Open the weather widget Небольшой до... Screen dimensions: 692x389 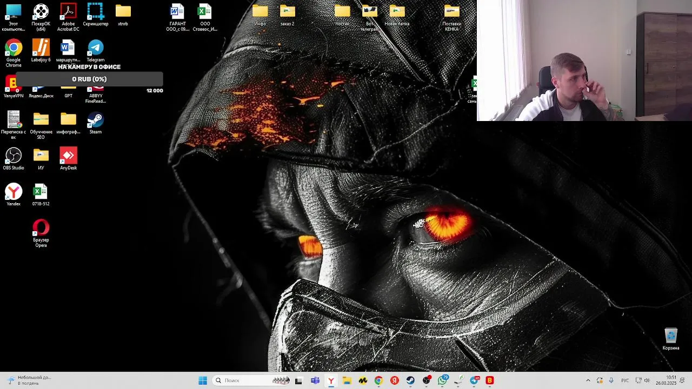[x=30, y=380]
